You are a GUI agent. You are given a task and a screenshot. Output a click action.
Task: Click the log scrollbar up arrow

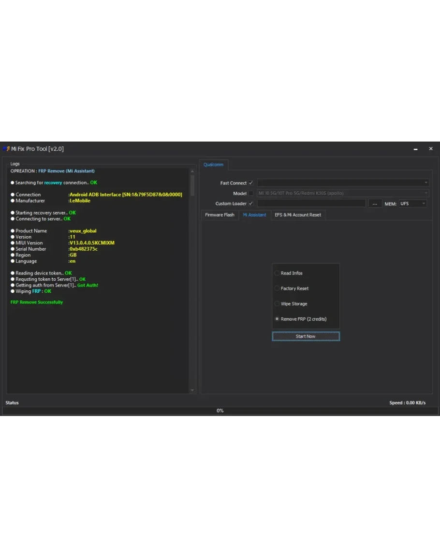point(192,171)
